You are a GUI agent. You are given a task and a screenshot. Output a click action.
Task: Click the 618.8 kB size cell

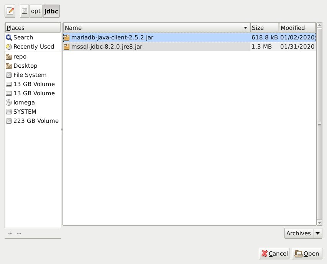pos(265,37)
